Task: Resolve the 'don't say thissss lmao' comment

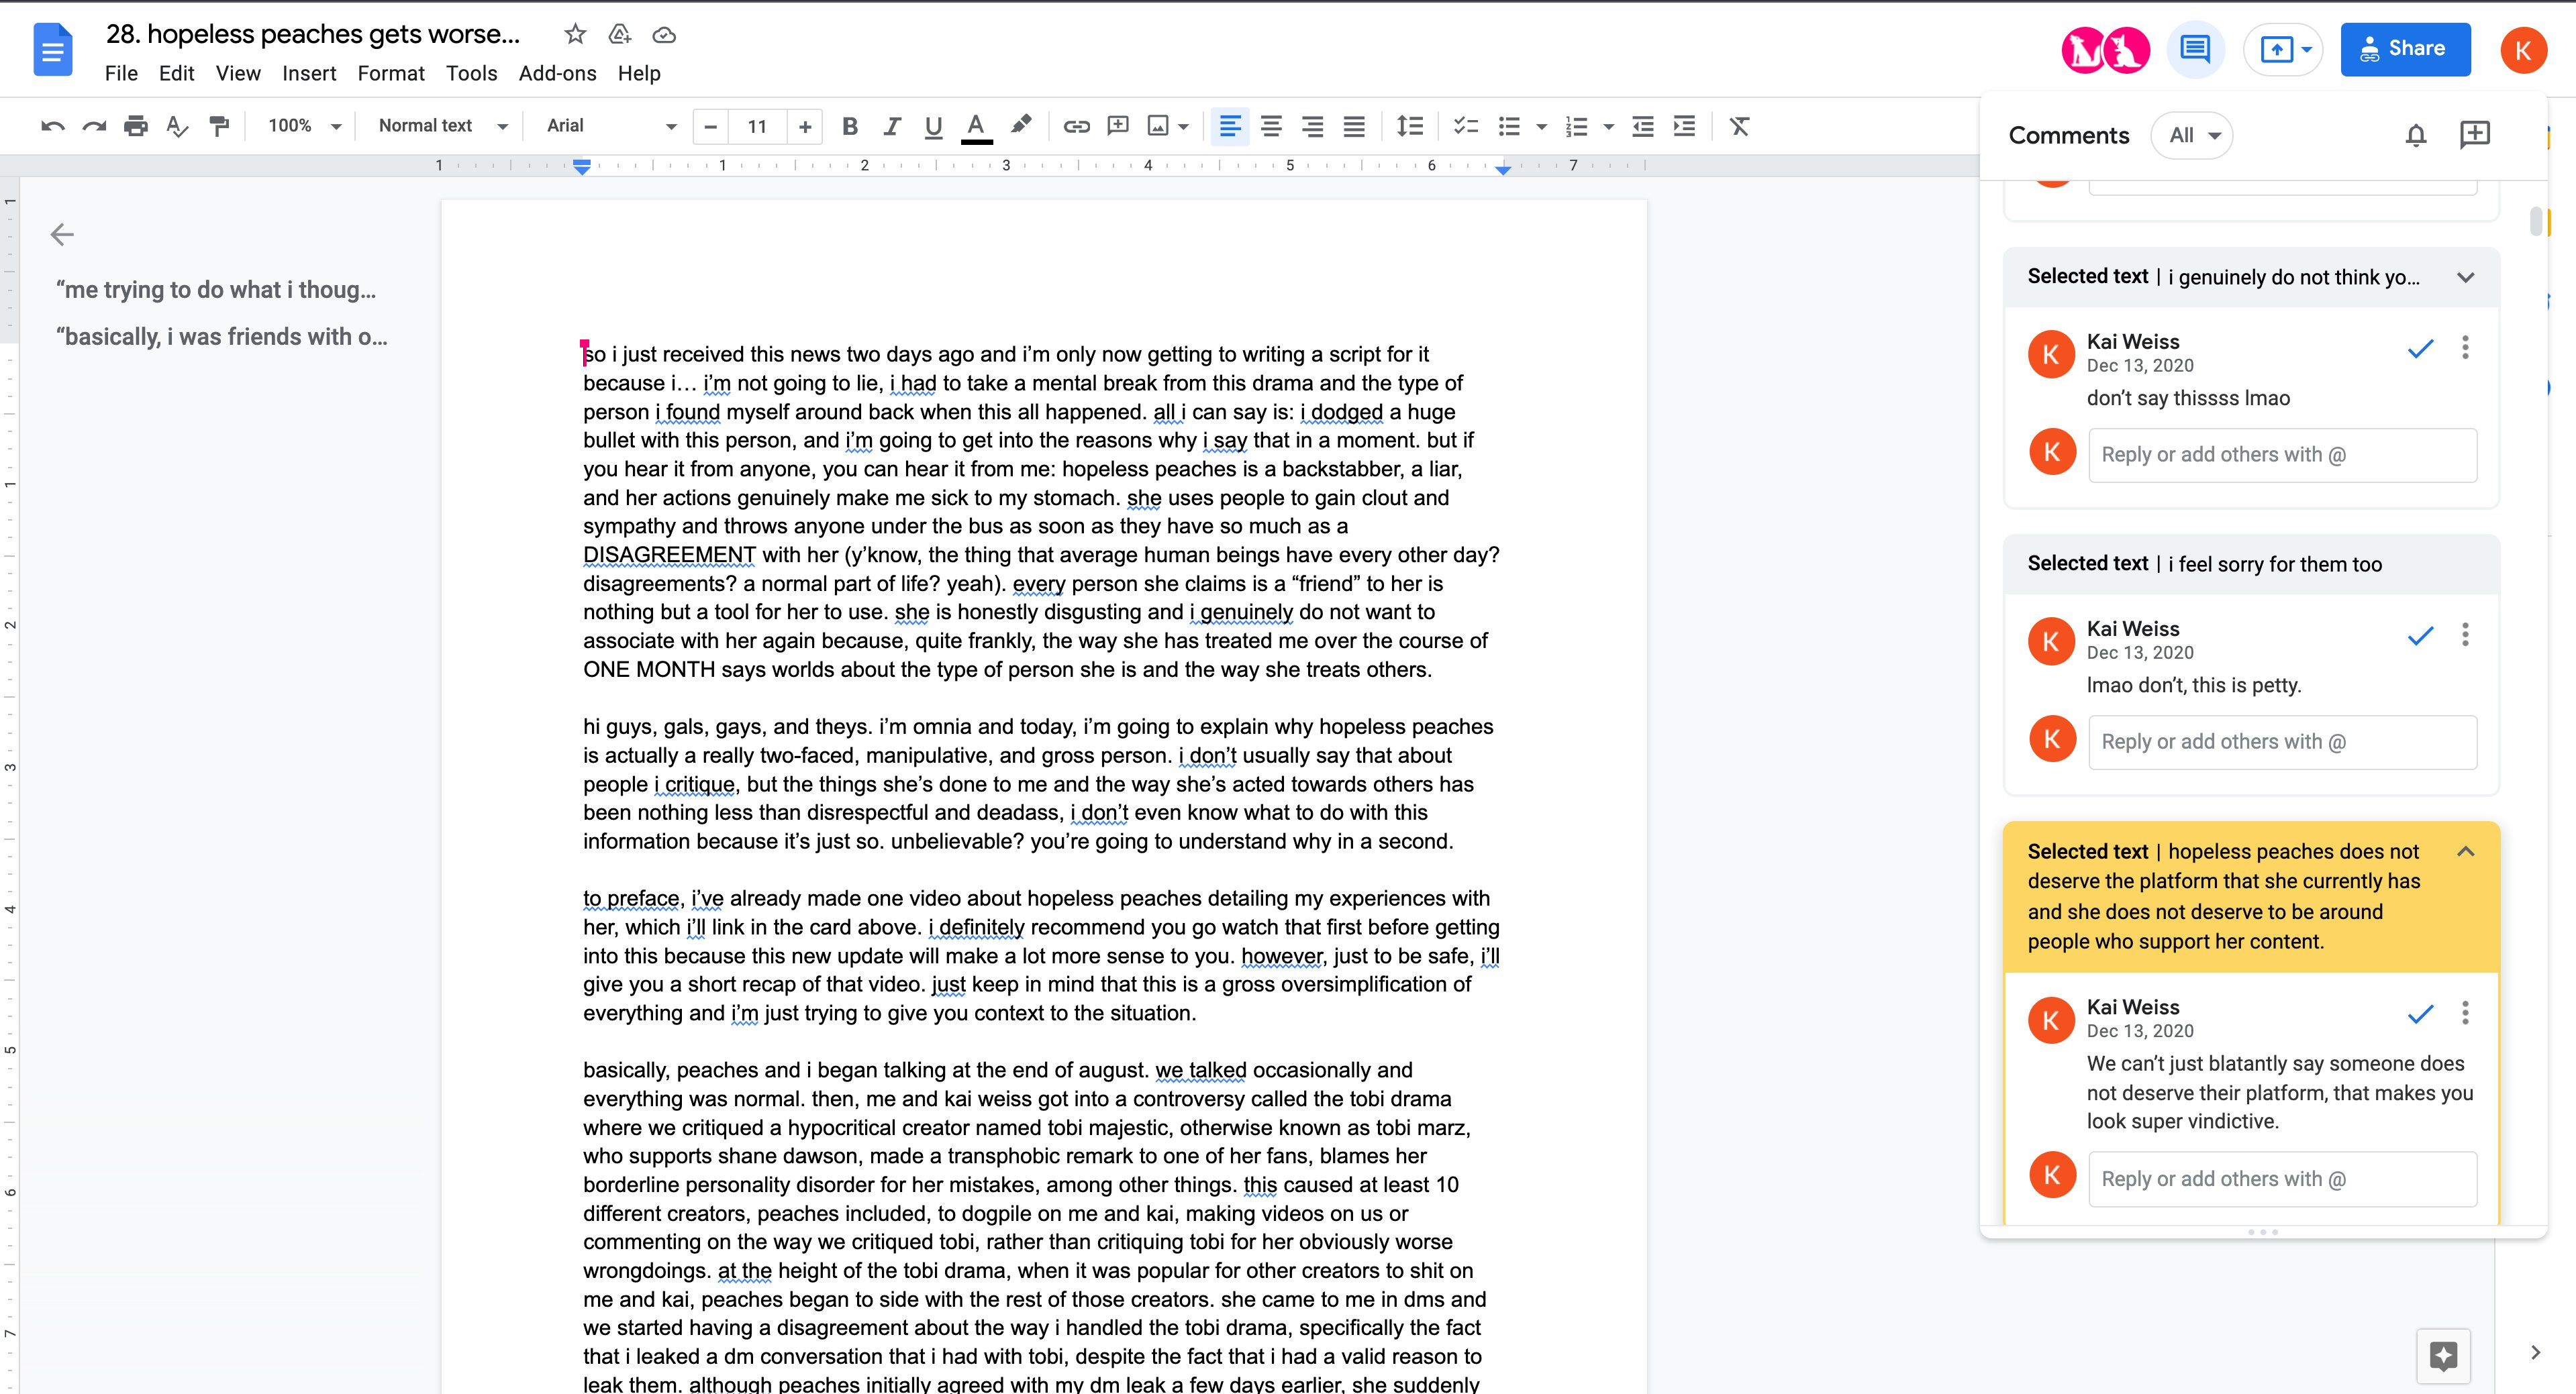Action: 2420,347
